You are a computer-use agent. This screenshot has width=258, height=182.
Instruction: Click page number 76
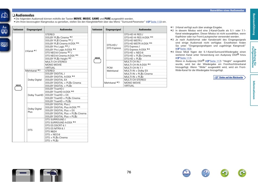pos(129,172)
